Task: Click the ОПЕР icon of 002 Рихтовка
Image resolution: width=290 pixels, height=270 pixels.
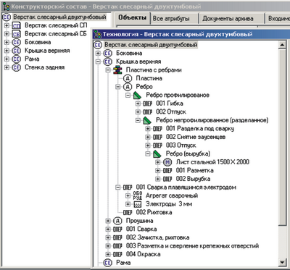Action: [128, 213]
